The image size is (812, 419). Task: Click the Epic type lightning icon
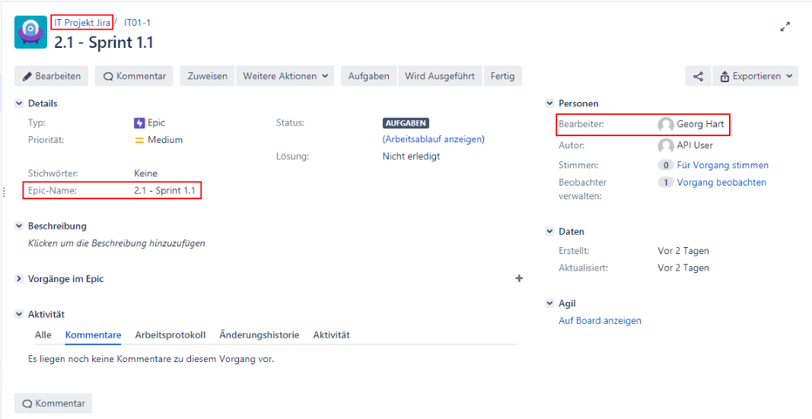pos(139,122)
